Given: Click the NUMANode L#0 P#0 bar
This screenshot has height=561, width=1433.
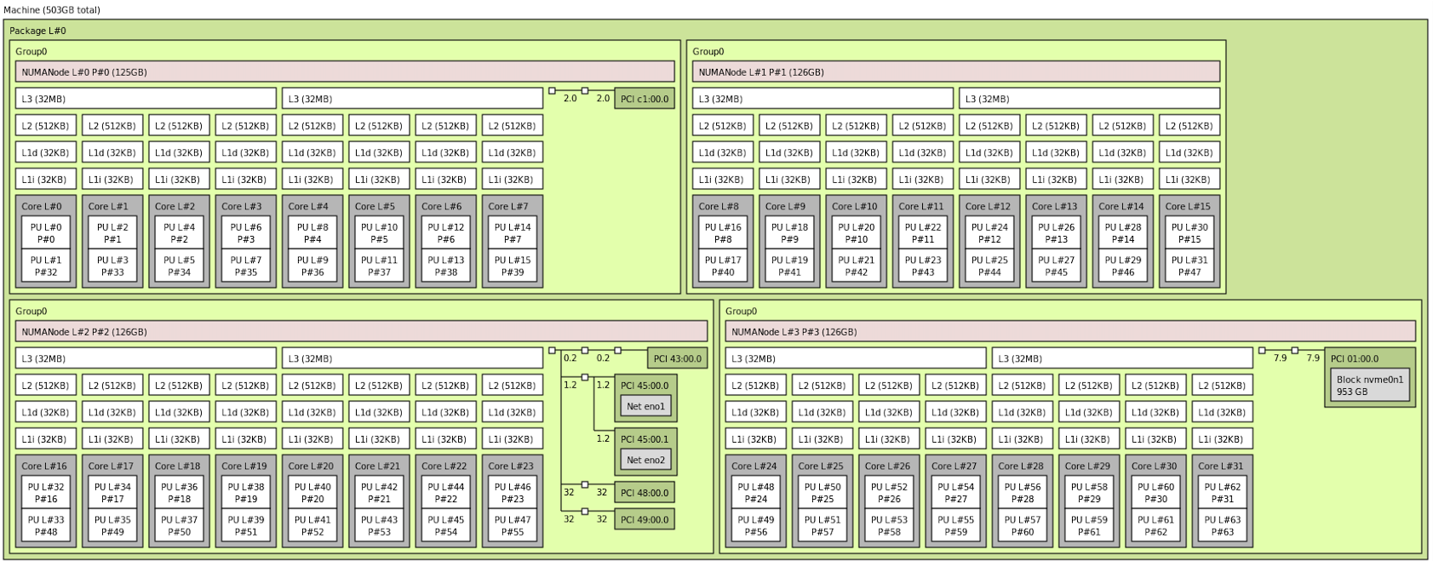Looking at the screenshot, I should coord(344,72).
